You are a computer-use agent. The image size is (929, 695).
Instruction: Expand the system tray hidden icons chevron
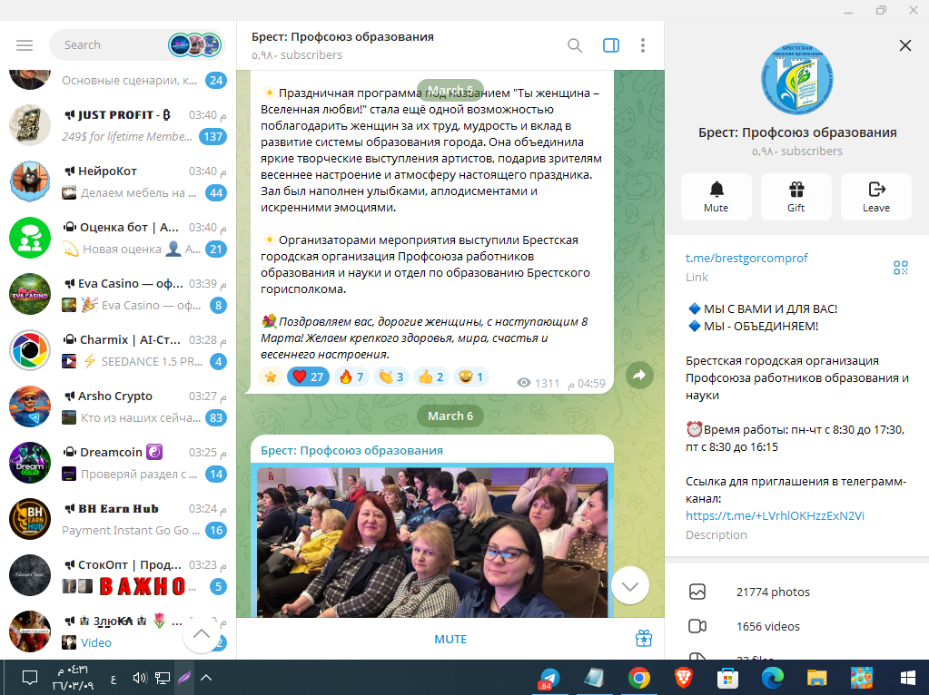(206, 678)
